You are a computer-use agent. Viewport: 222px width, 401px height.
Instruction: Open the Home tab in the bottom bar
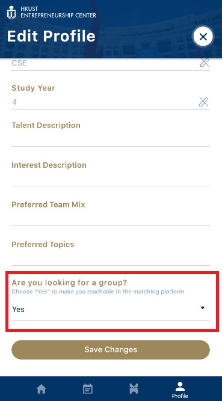click(x=42, y=389)
